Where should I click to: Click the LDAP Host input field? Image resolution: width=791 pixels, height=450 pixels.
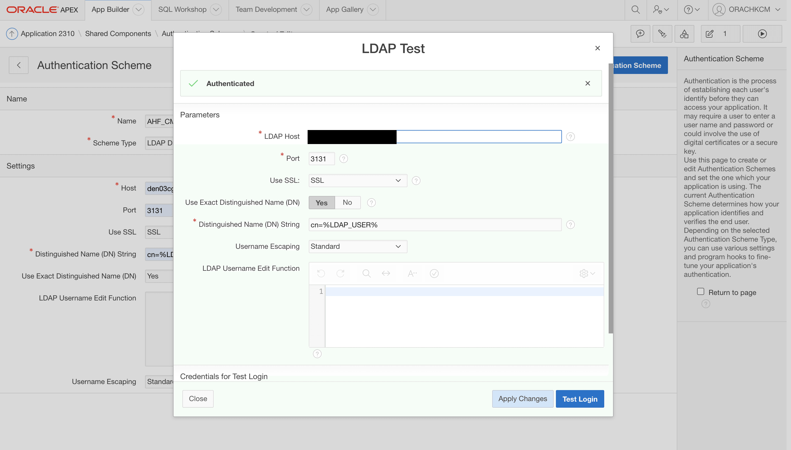coord(435,137)
